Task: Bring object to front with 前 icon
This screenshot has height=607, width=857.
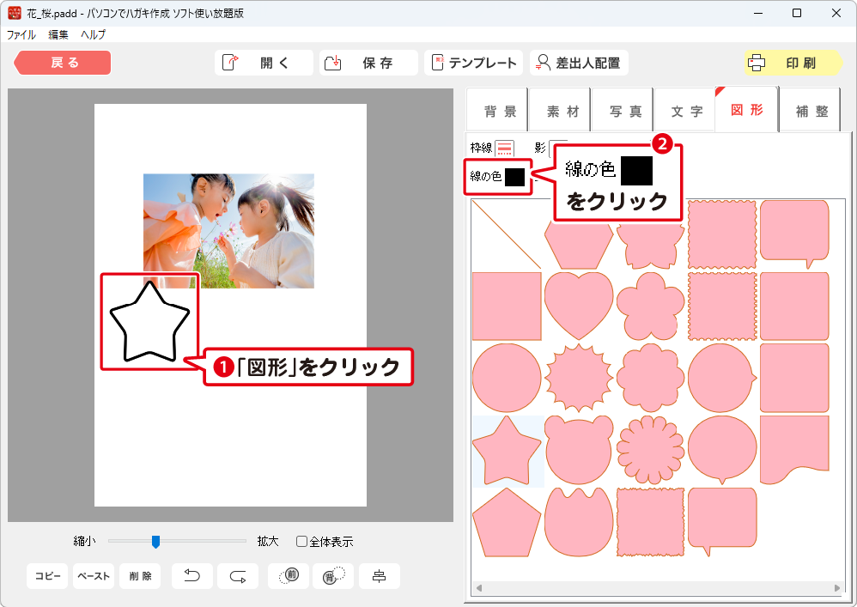Action: [x=289, y=576]
